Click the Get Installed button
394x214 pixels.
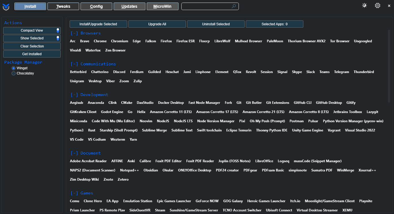coord(32,54)
